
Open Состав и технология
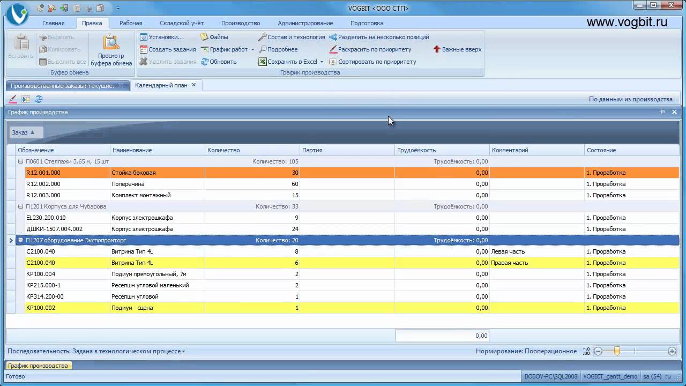click(292, 37)
